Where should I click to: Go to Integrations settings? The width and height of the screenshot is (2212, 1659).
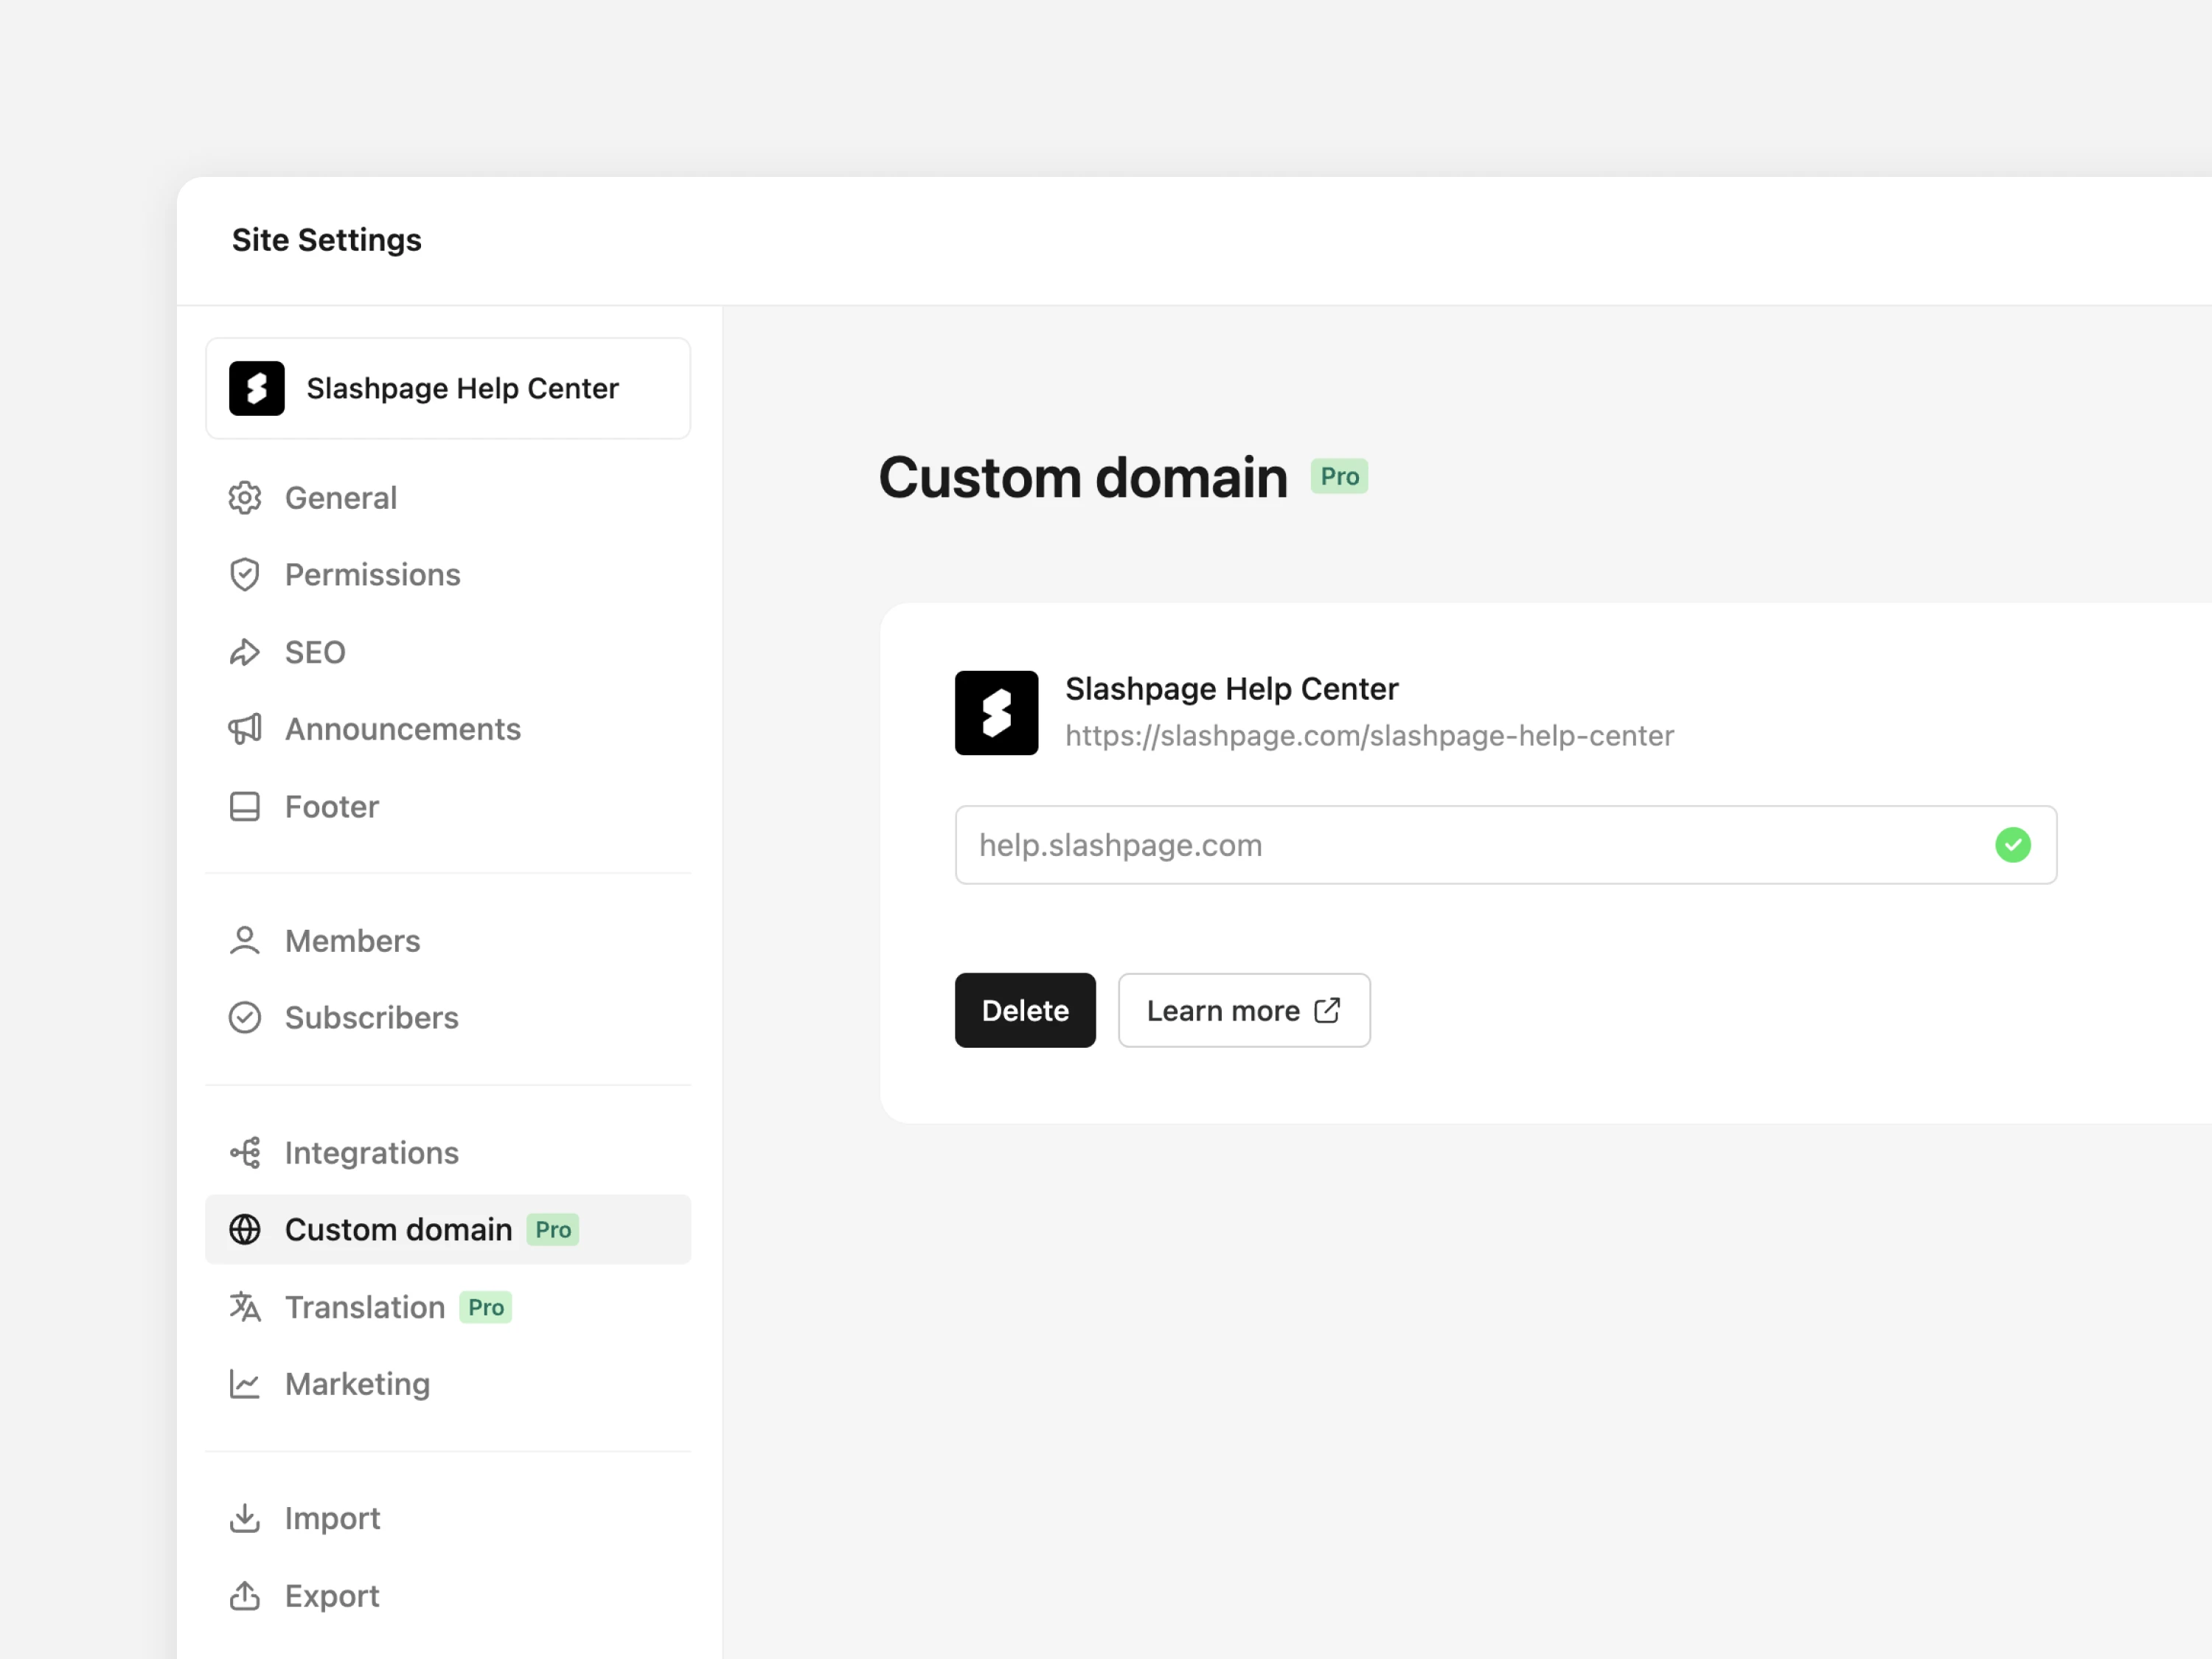click(x=448, y=1153)
